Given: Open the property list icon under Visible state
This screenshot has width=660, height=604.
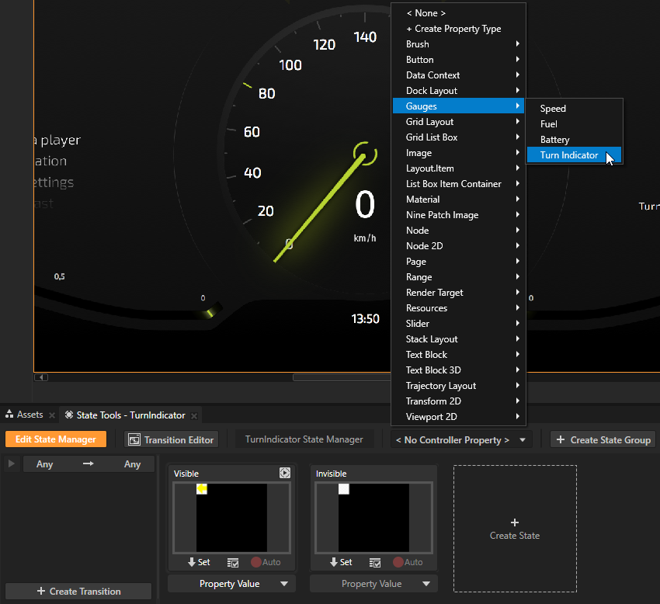Looking at the screenshot, I should click(x=233, y=562).
